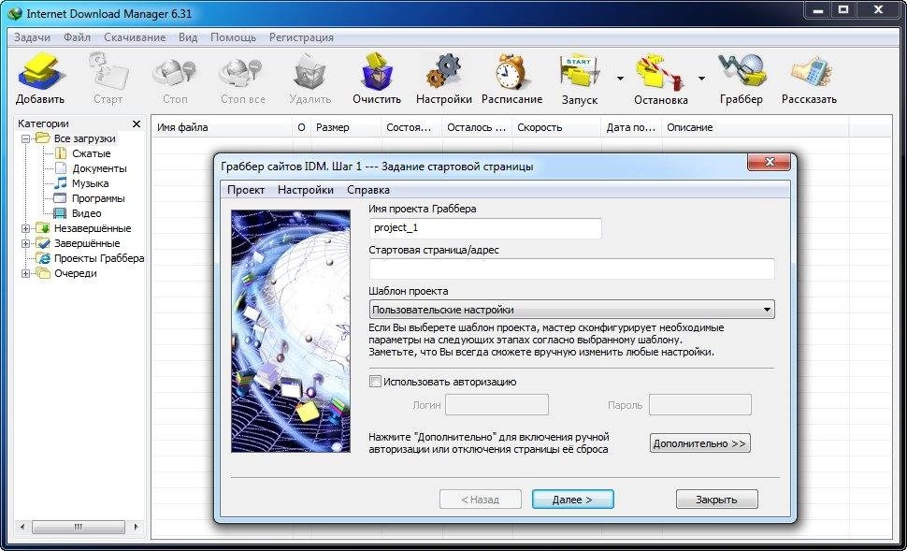Click the Логин input field
Image resolution: width=907 pixels, height=551 pixels.
tap(497, 404)
